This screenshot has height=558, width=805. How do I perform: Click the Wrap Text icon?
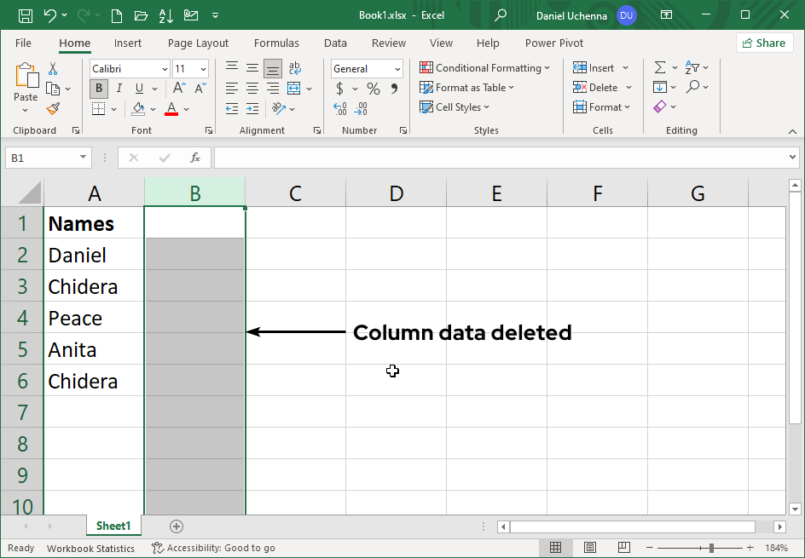[295, 69]
